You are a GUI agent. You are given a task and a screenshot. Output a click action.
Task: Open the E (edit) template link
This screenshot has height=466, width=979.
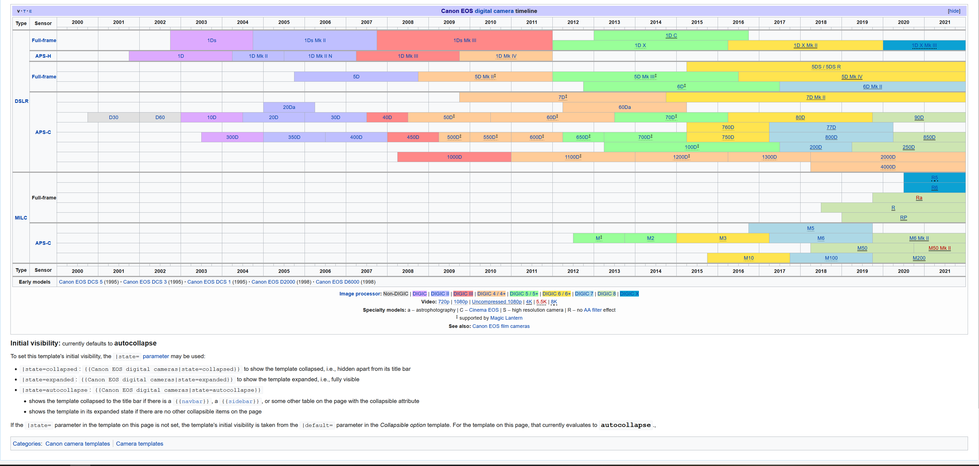pyautogui.click(x=31, y=11)
